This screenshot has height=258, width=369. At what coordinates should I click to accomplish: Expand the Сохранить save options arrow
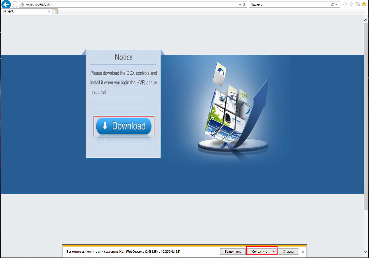tap(274, 251)
